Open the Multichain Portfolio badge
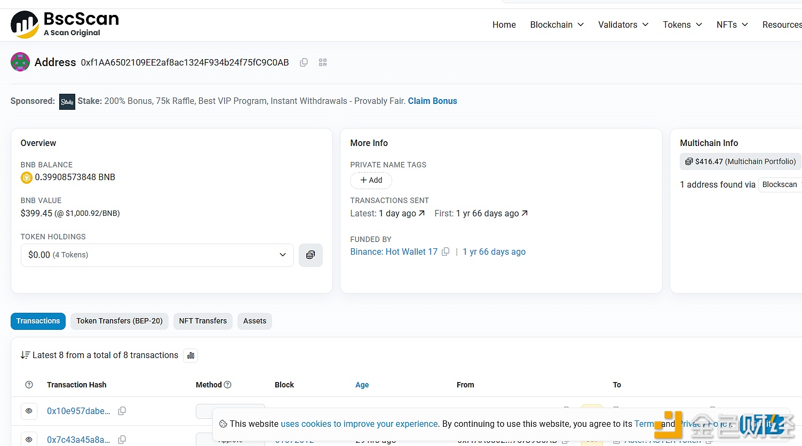The width and height of the screenshot is (802, 446). coord(740,161)
